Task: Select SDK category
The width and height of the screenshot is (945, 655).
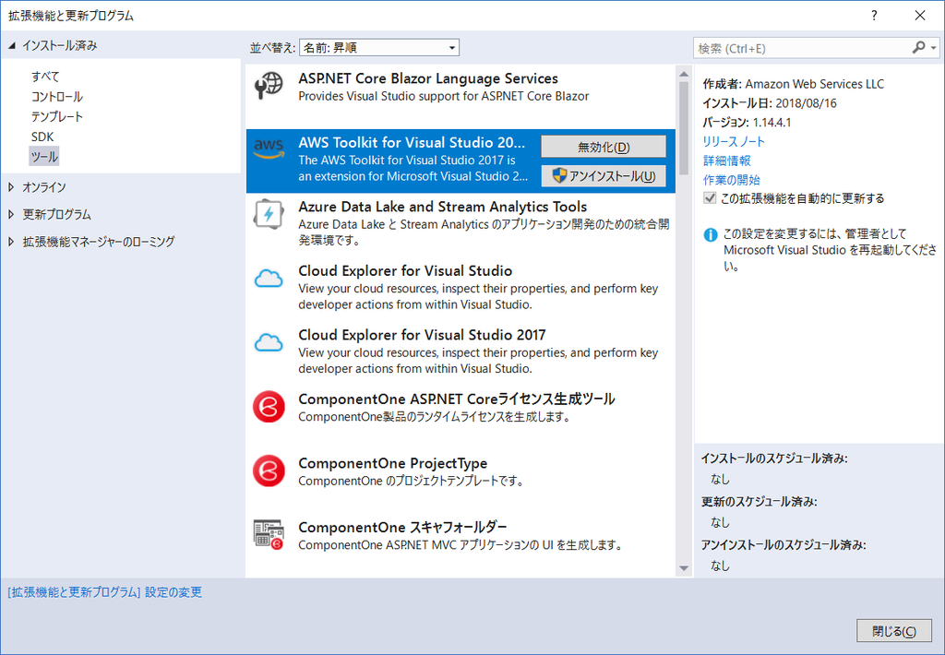Action: [x=42, y=137]
